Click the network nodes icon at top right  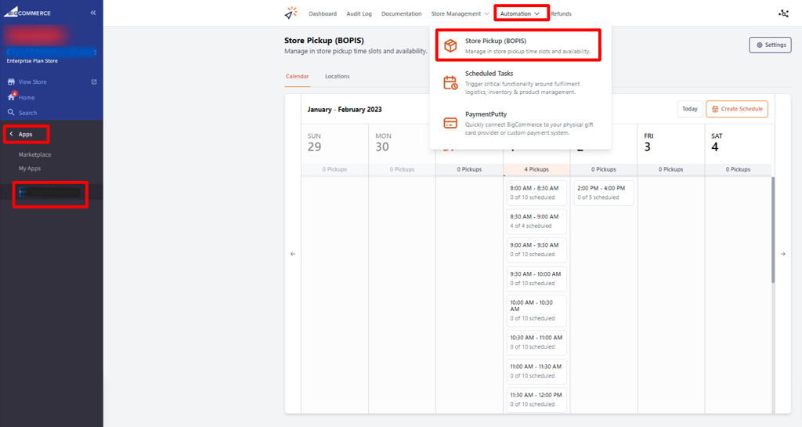(783, 14)
